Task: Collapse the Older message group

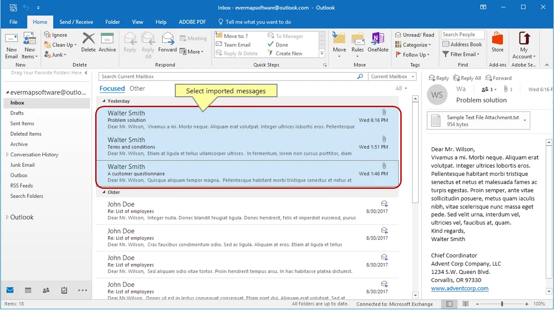Action: coord(103,192)
